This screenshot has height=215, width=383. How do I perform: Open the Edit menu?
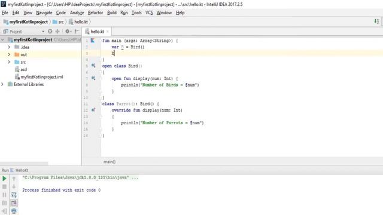[x=16, y=13]
